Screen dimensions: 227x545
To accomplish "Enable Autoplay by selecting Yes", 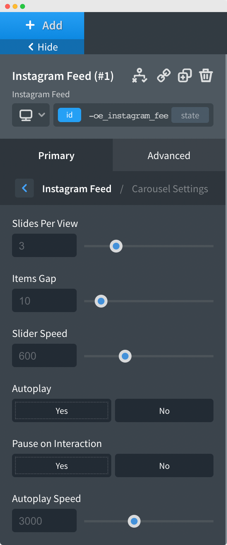I will coord(61,410).
